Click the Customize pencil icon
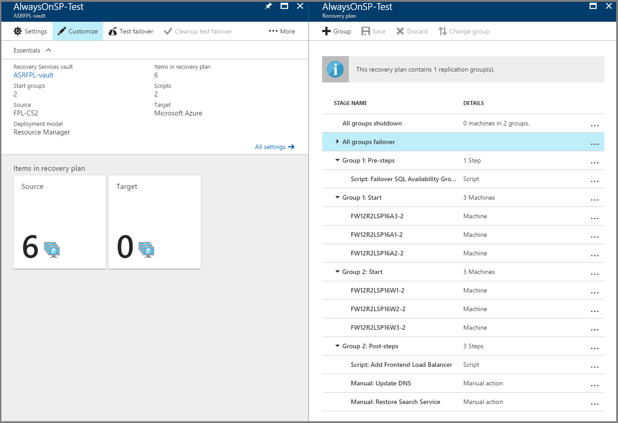The image size is (618, 423). coord(62,31)
